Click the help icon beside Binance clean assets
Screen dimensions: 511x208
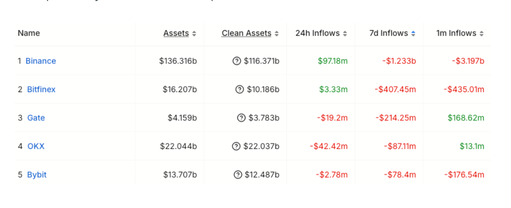click(x=236, y=61)
